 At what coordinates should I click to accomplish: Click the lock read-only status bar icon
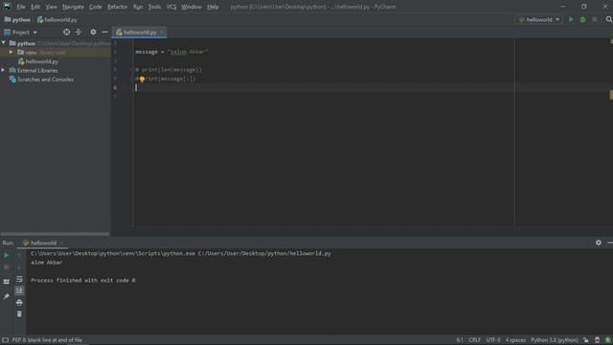585,340
